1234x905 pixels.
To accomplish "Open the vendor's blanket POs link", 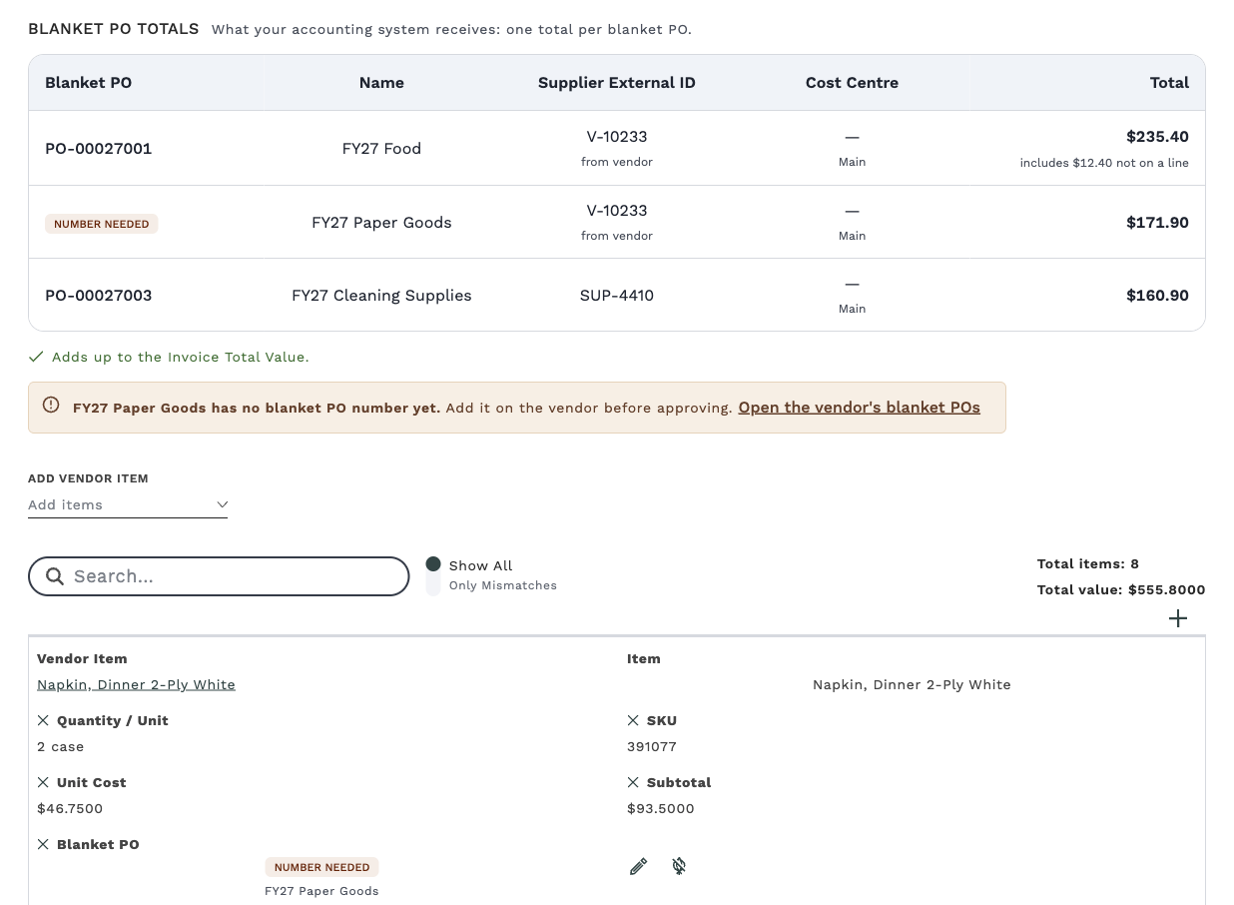I will coord(859,408).
